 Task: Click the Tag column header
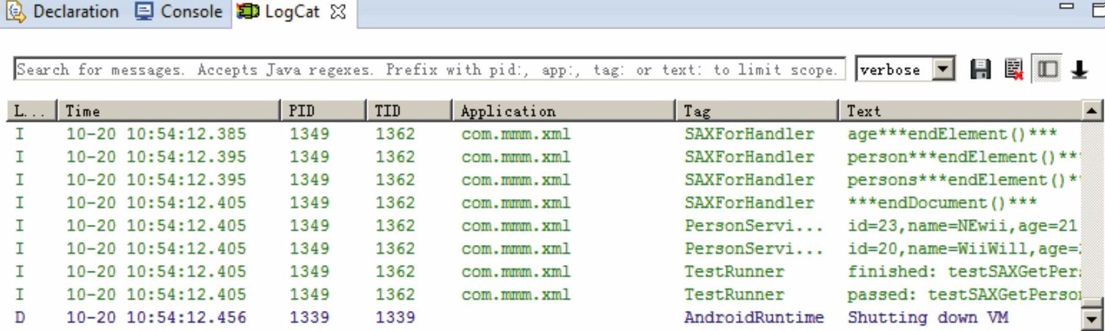[x=756, y=111]
